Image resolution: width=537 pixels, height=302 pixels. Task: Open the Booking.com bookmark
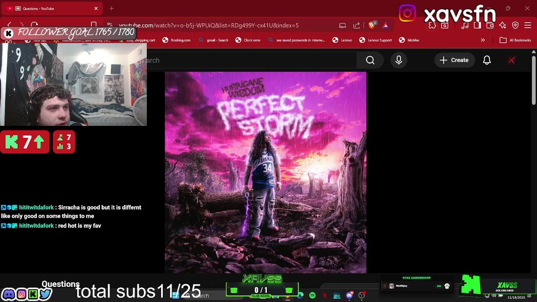[x=177, y=40]
